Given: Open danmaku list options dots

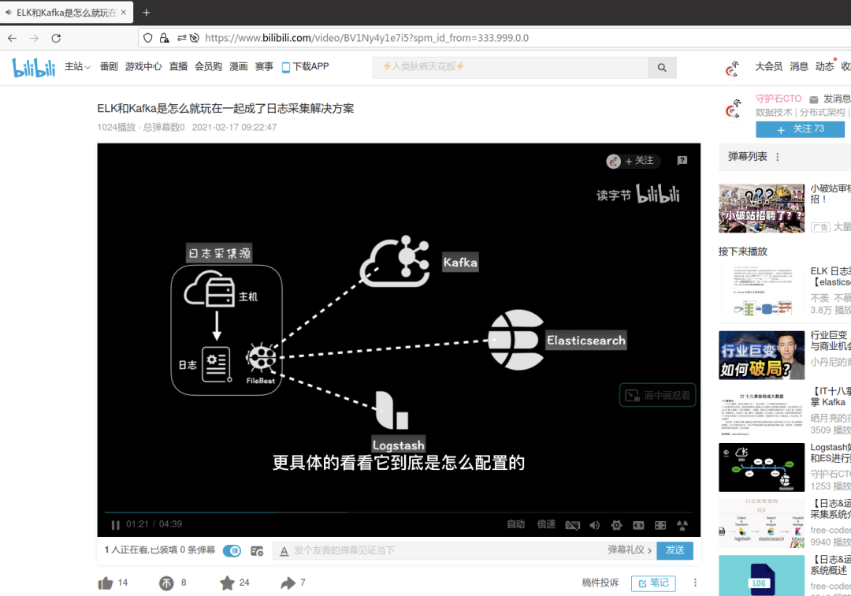Looking at the screenshot, I should click(x=778, y=157).
